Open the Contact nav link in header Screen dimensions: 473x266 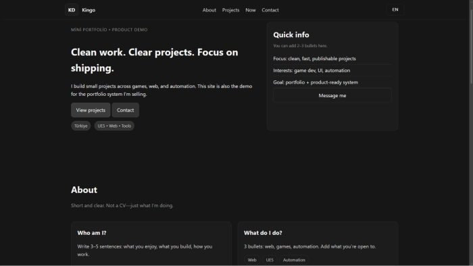[x=270, y=10]
